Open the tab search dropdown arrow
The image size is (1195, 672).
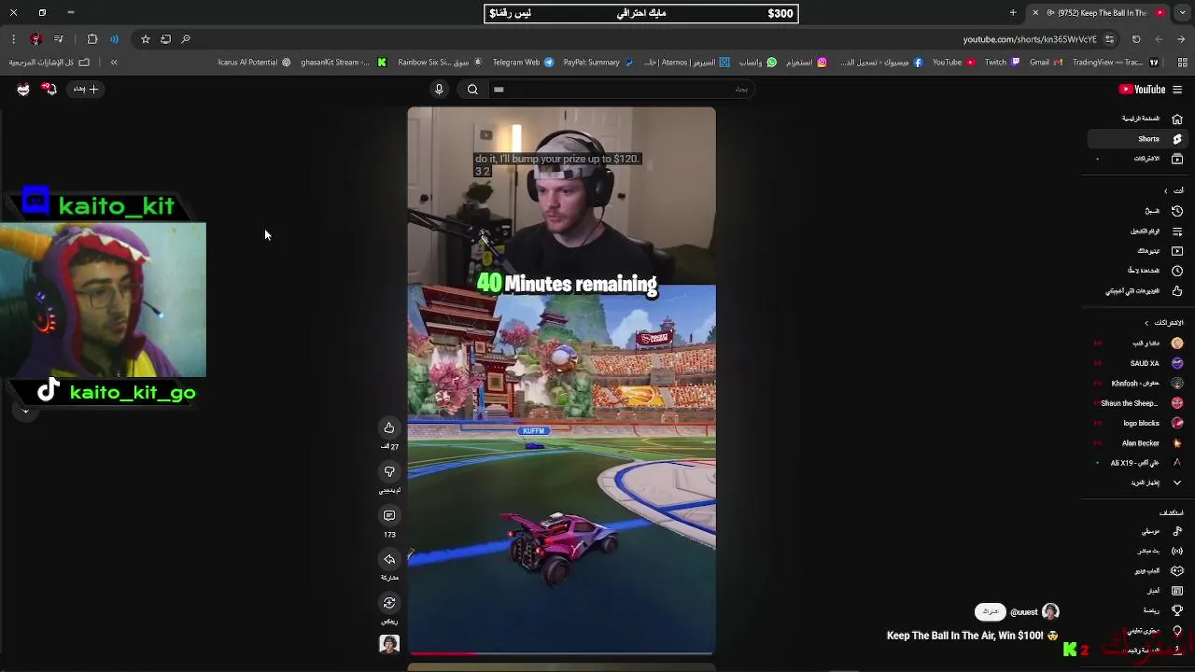pyautogui.click(x=1182, y=13)
